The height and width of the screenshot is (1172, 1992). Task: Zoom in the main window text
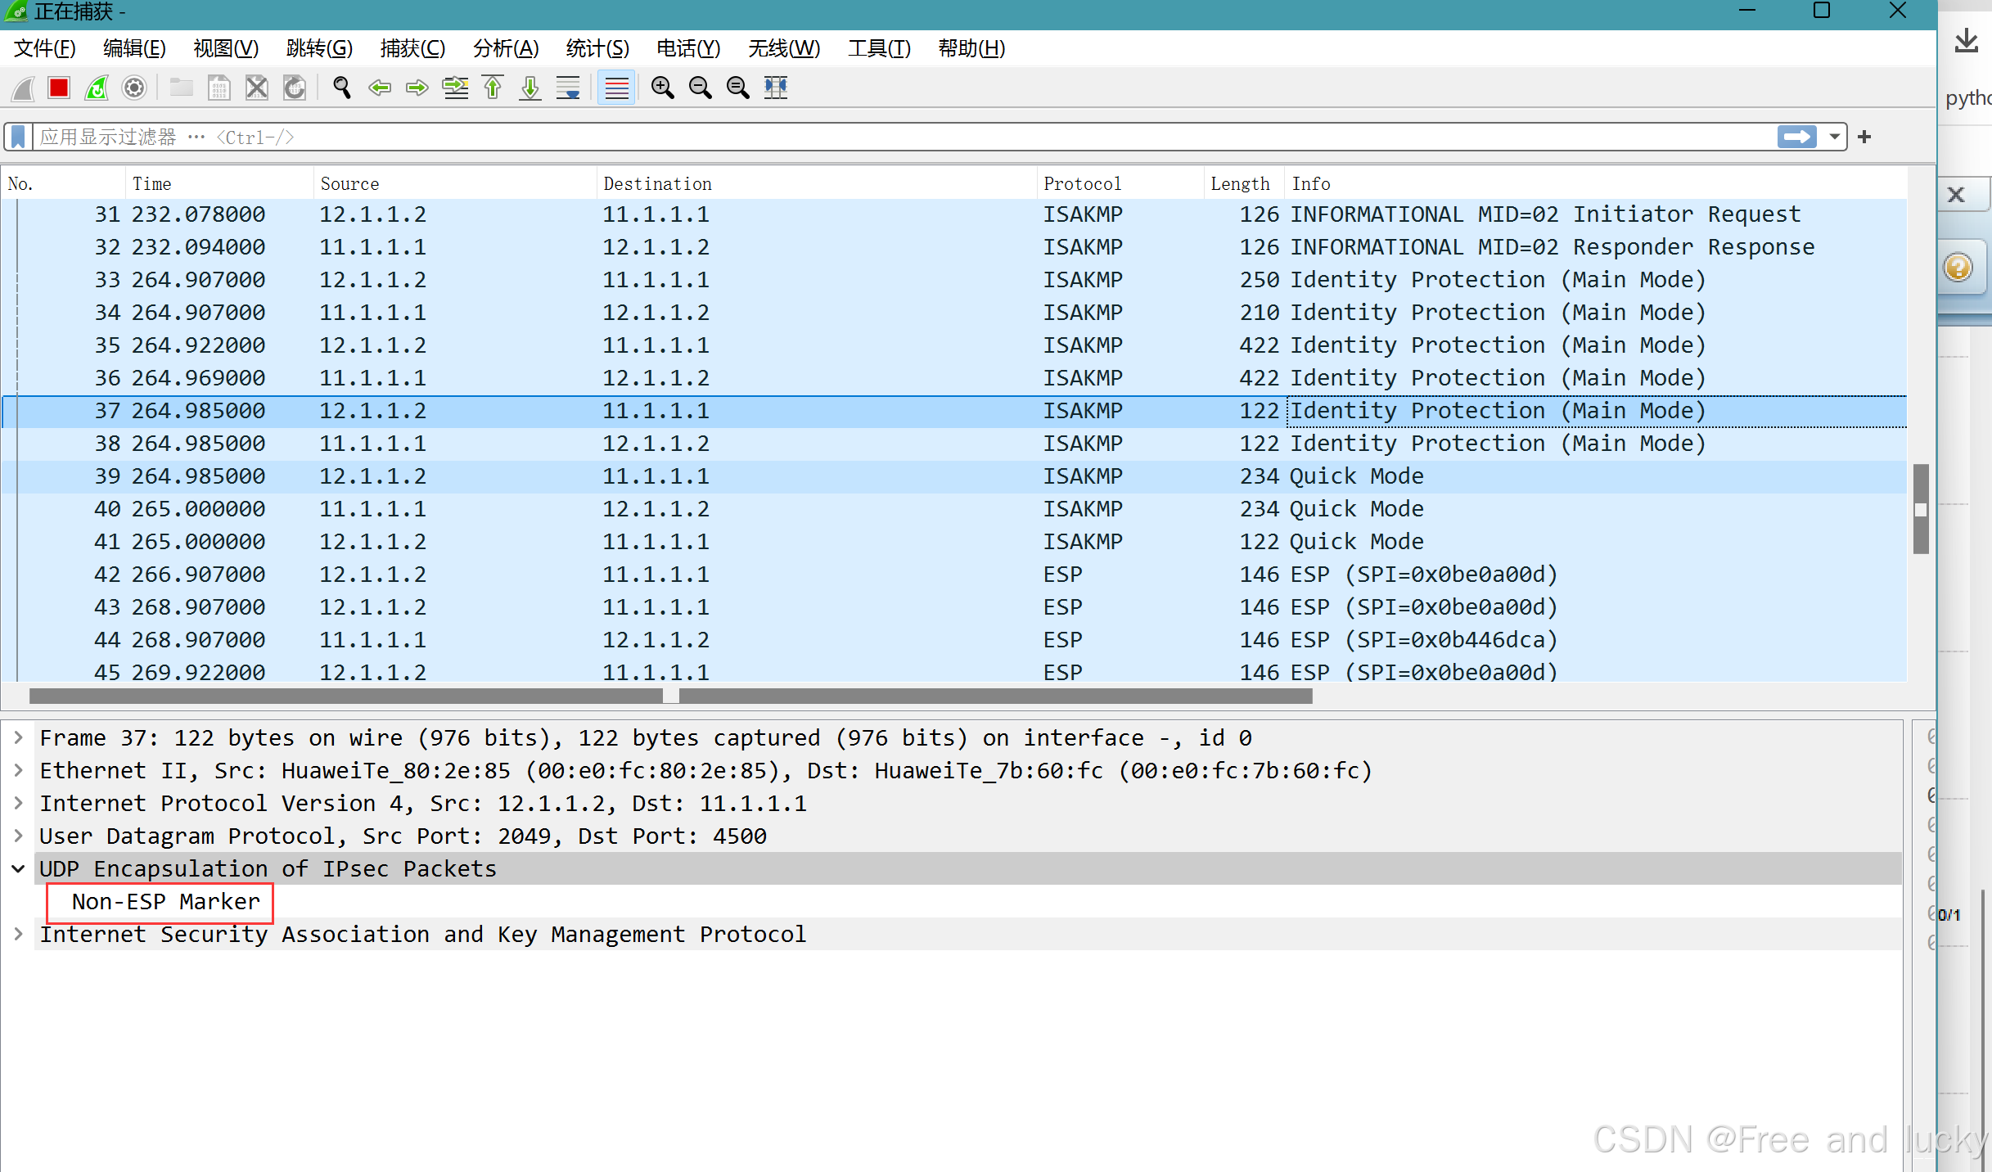pyautogui.click(x=662, y=88)
